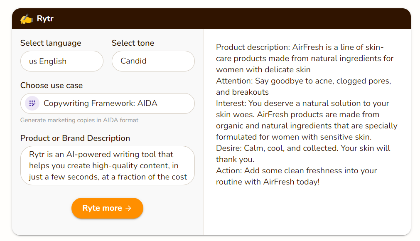Click the Action line about AirFresh today
This screenshot has width=420, height=241.
pyautogui.click(x=296, y=176)
